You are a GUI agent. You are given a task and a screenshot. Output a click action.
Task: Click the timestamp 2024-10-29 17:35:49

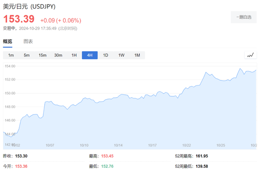[x=38, y=29]
